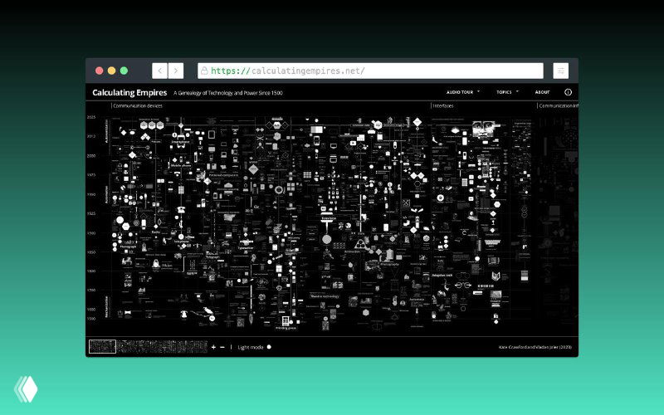664x415 pixels.
Task: Click the URL address bar field
Action: click(373, 71)
